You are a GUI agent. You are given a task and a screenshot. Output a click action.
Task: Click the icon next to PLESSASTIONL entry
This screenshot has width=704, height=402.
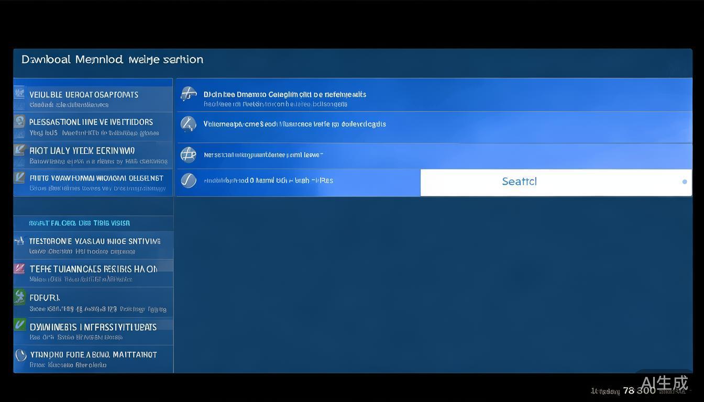[19, 122]
